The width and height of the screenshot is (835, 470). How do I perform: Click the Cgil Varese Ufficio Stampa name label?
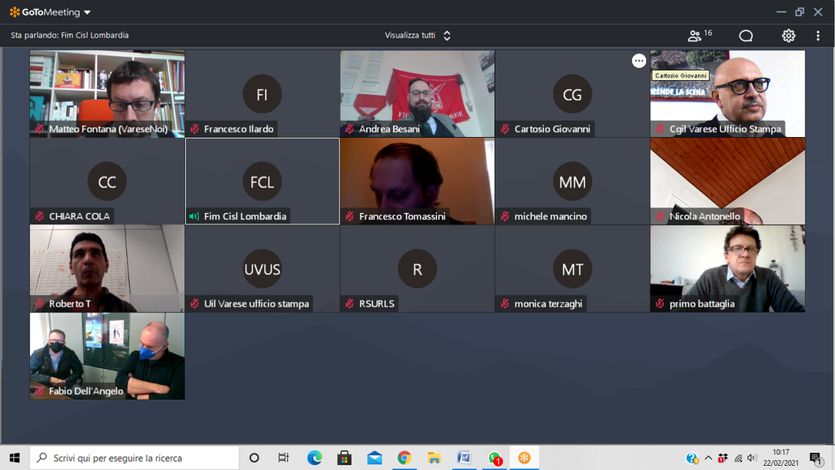[725, 129]
